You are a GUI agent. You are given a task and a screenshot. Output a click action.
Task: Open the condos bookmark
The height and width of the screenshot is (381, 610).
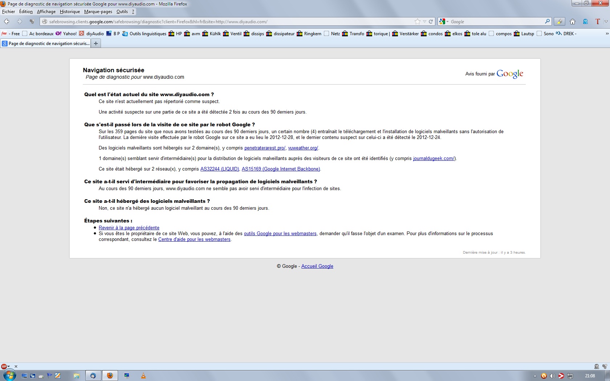432,34
